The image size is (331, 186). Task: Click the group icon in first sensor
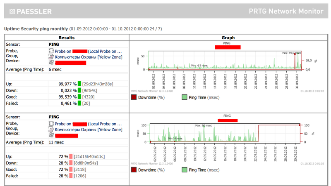coord(51,57)
